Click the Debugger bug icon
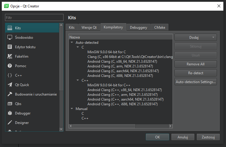This screenshot has height=147, width=226. (10, 113)
